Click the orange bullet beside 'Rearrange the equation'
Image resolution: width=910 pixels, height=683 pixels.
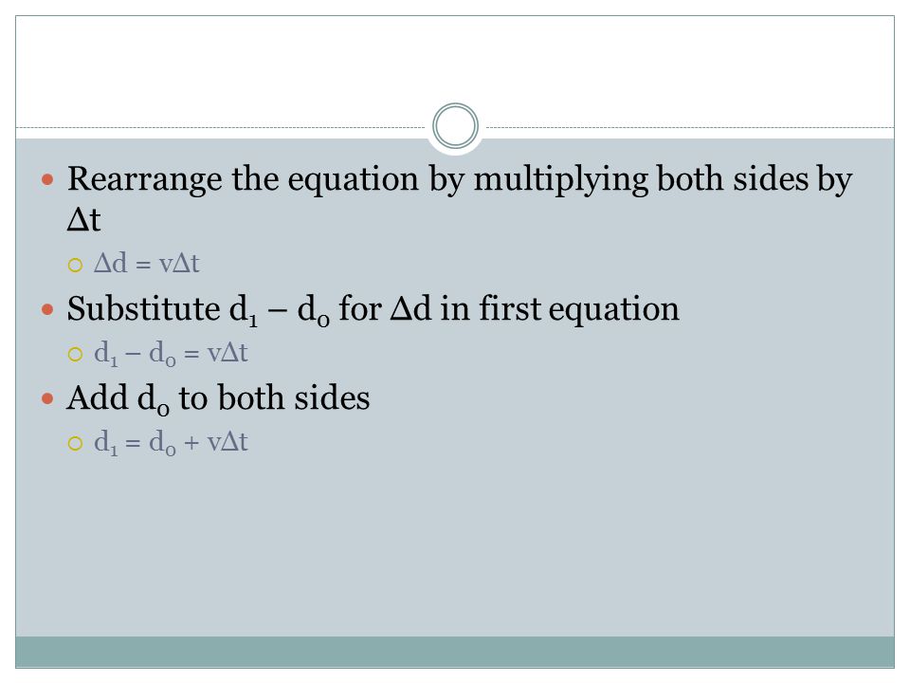coord(47,180)
